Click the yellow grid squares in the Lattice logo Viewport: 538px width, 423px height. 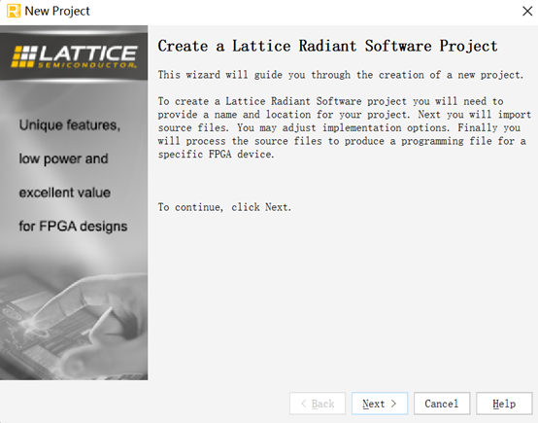[23, 56]
